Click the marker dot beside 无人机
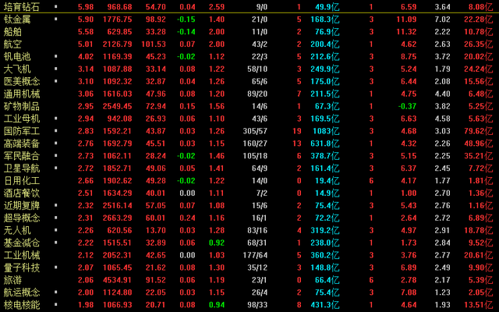 click(56, 230)
